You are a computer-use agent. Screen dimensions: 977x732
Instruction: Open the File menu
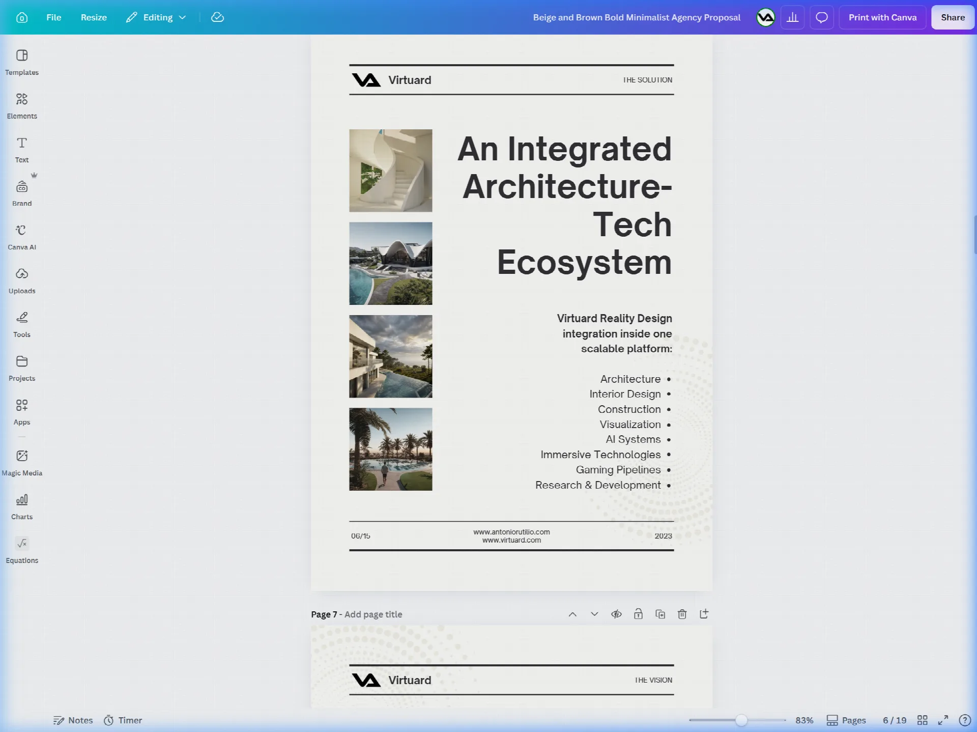pyautogui.click(x=53, y=17)
